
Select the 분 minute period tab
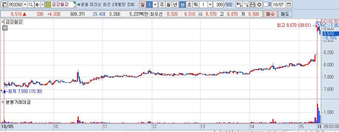coord(182,4)
